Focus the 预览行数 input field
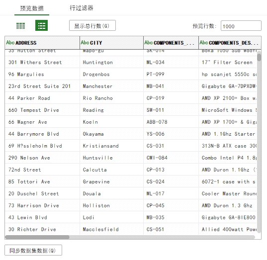Viewport: 267px width, 260px height. click(241, 26)
